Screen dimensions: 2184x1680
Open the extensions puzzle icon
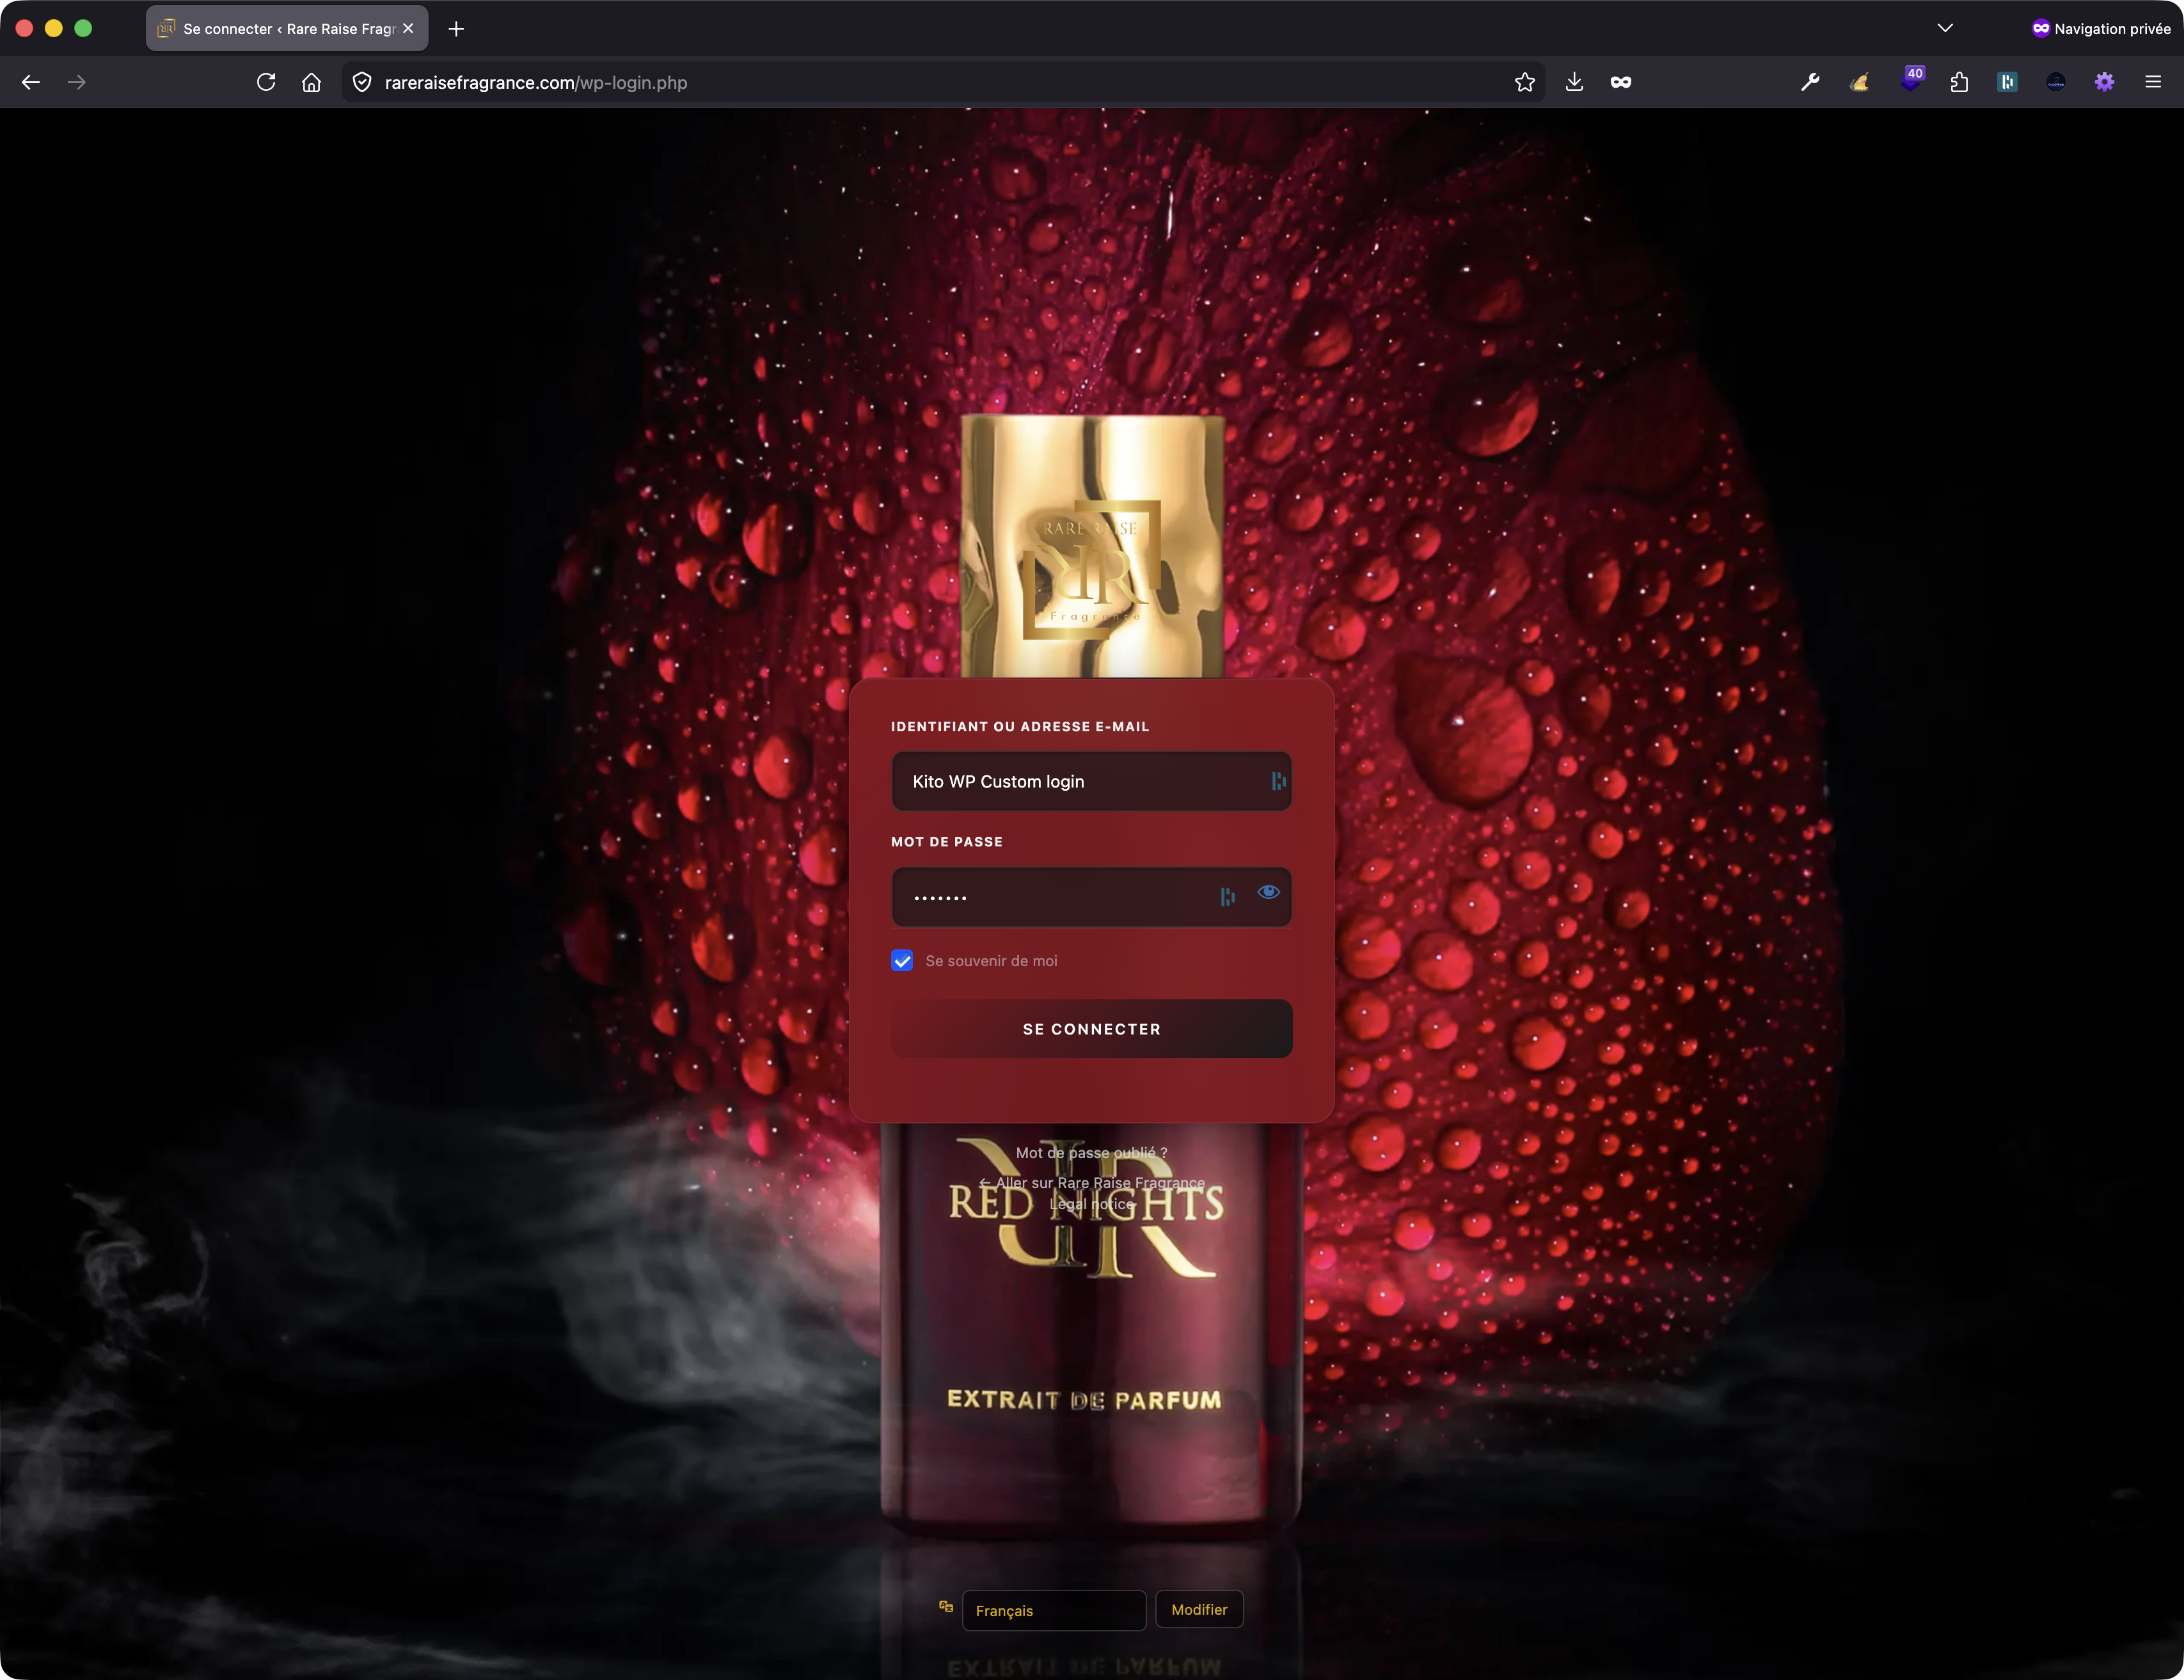click(1959, 83)
